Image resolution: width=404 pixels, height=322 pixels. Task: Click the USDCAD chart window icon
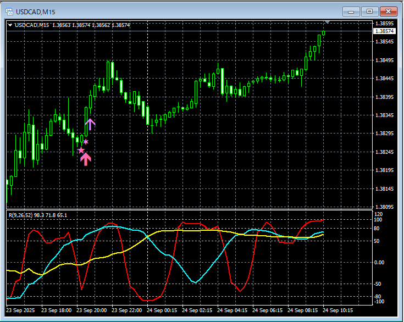click(x=9, y=12)
